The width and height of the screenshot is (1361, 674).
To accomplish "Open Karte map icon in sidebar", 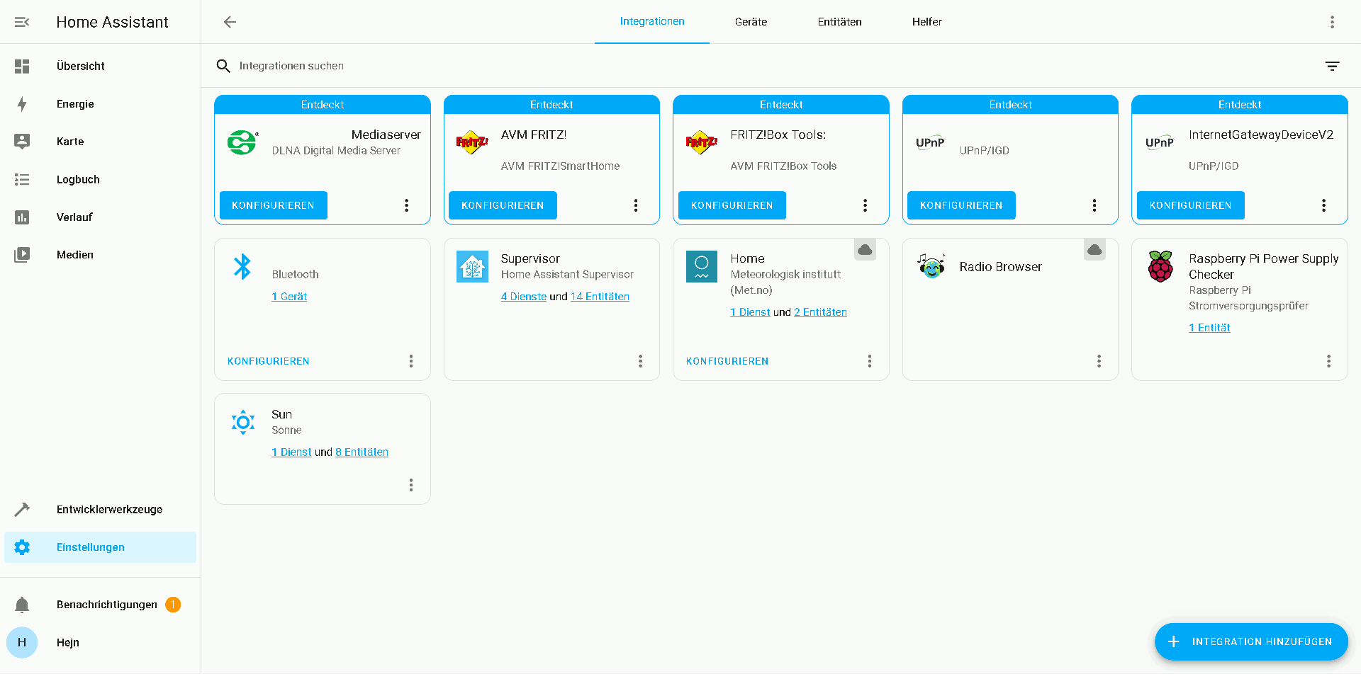I will coord(22,142).
